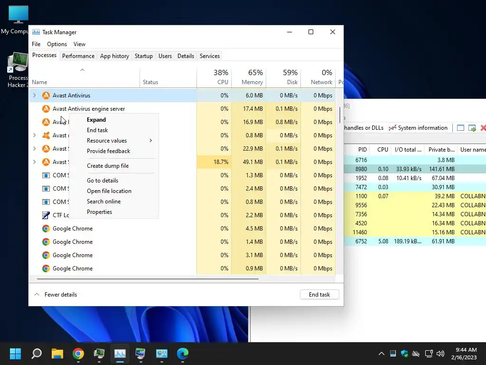Switch to the Details tab

[x=186, y=56]
